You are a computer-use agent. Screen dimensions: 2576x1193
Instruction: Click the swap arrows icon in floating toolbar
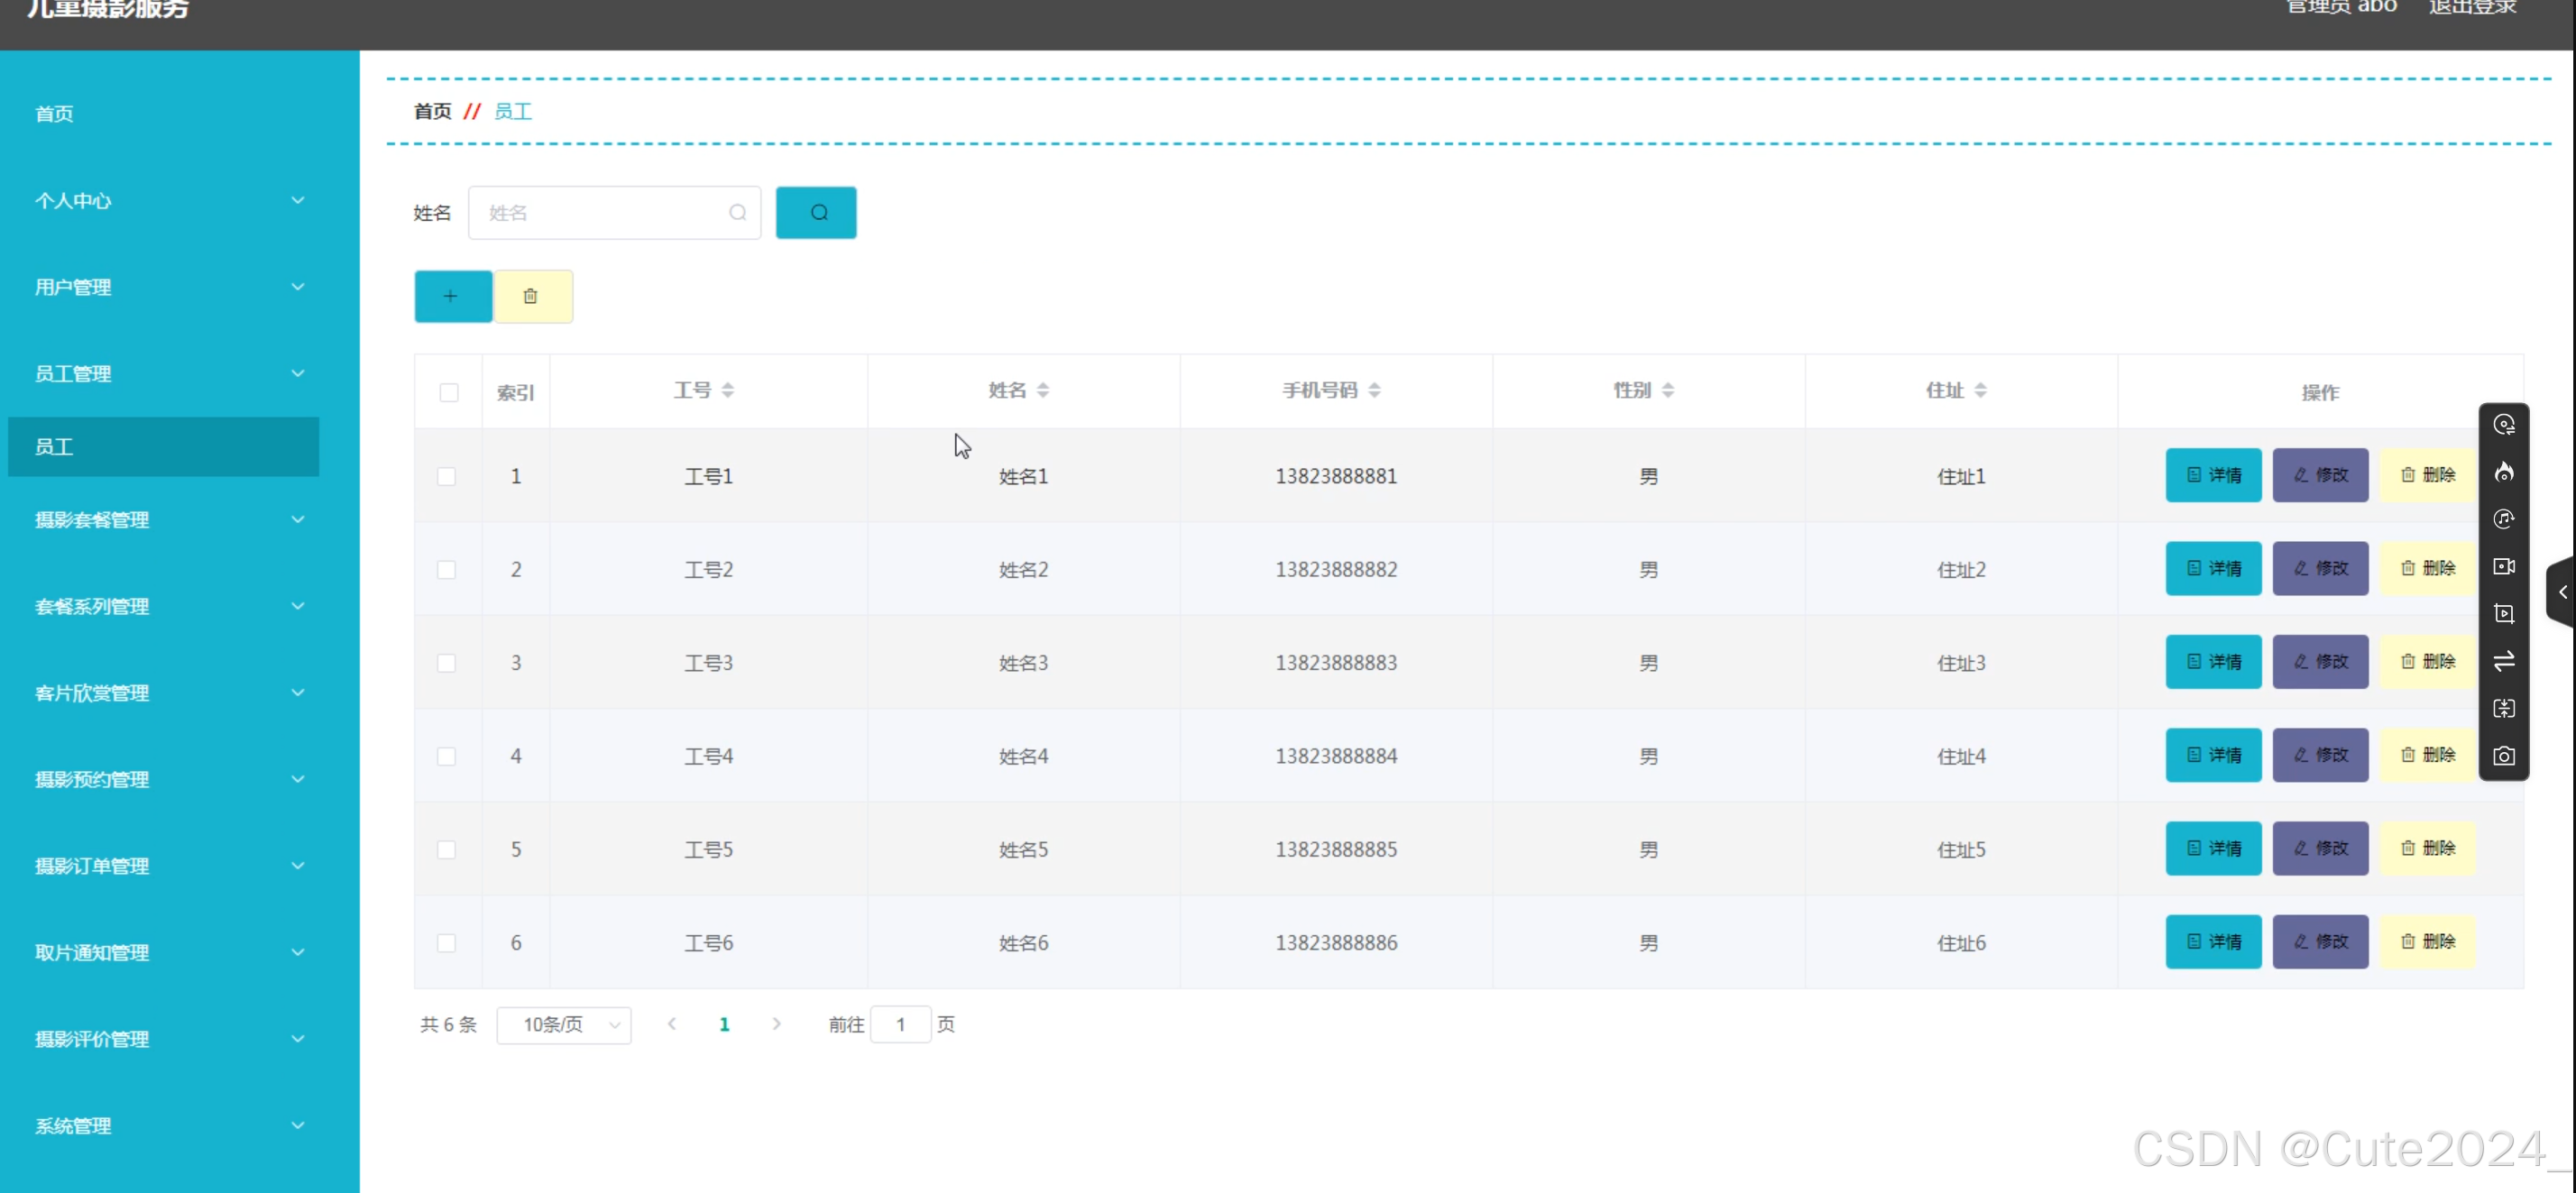2503,662
